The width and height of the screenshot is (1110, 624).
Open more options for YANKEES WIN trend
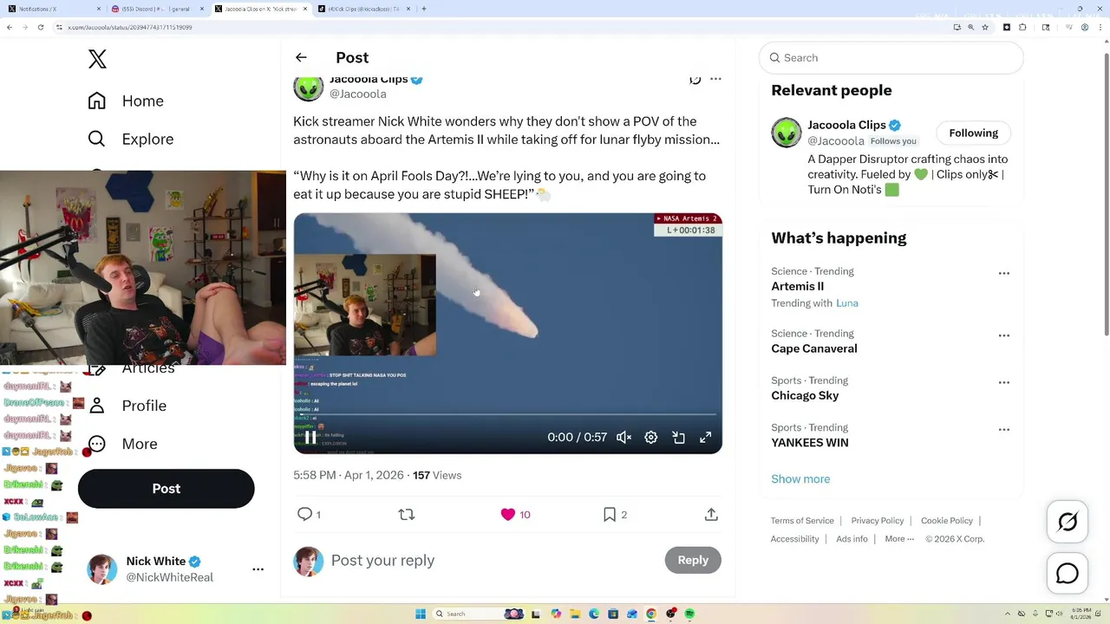[1003, 429]
